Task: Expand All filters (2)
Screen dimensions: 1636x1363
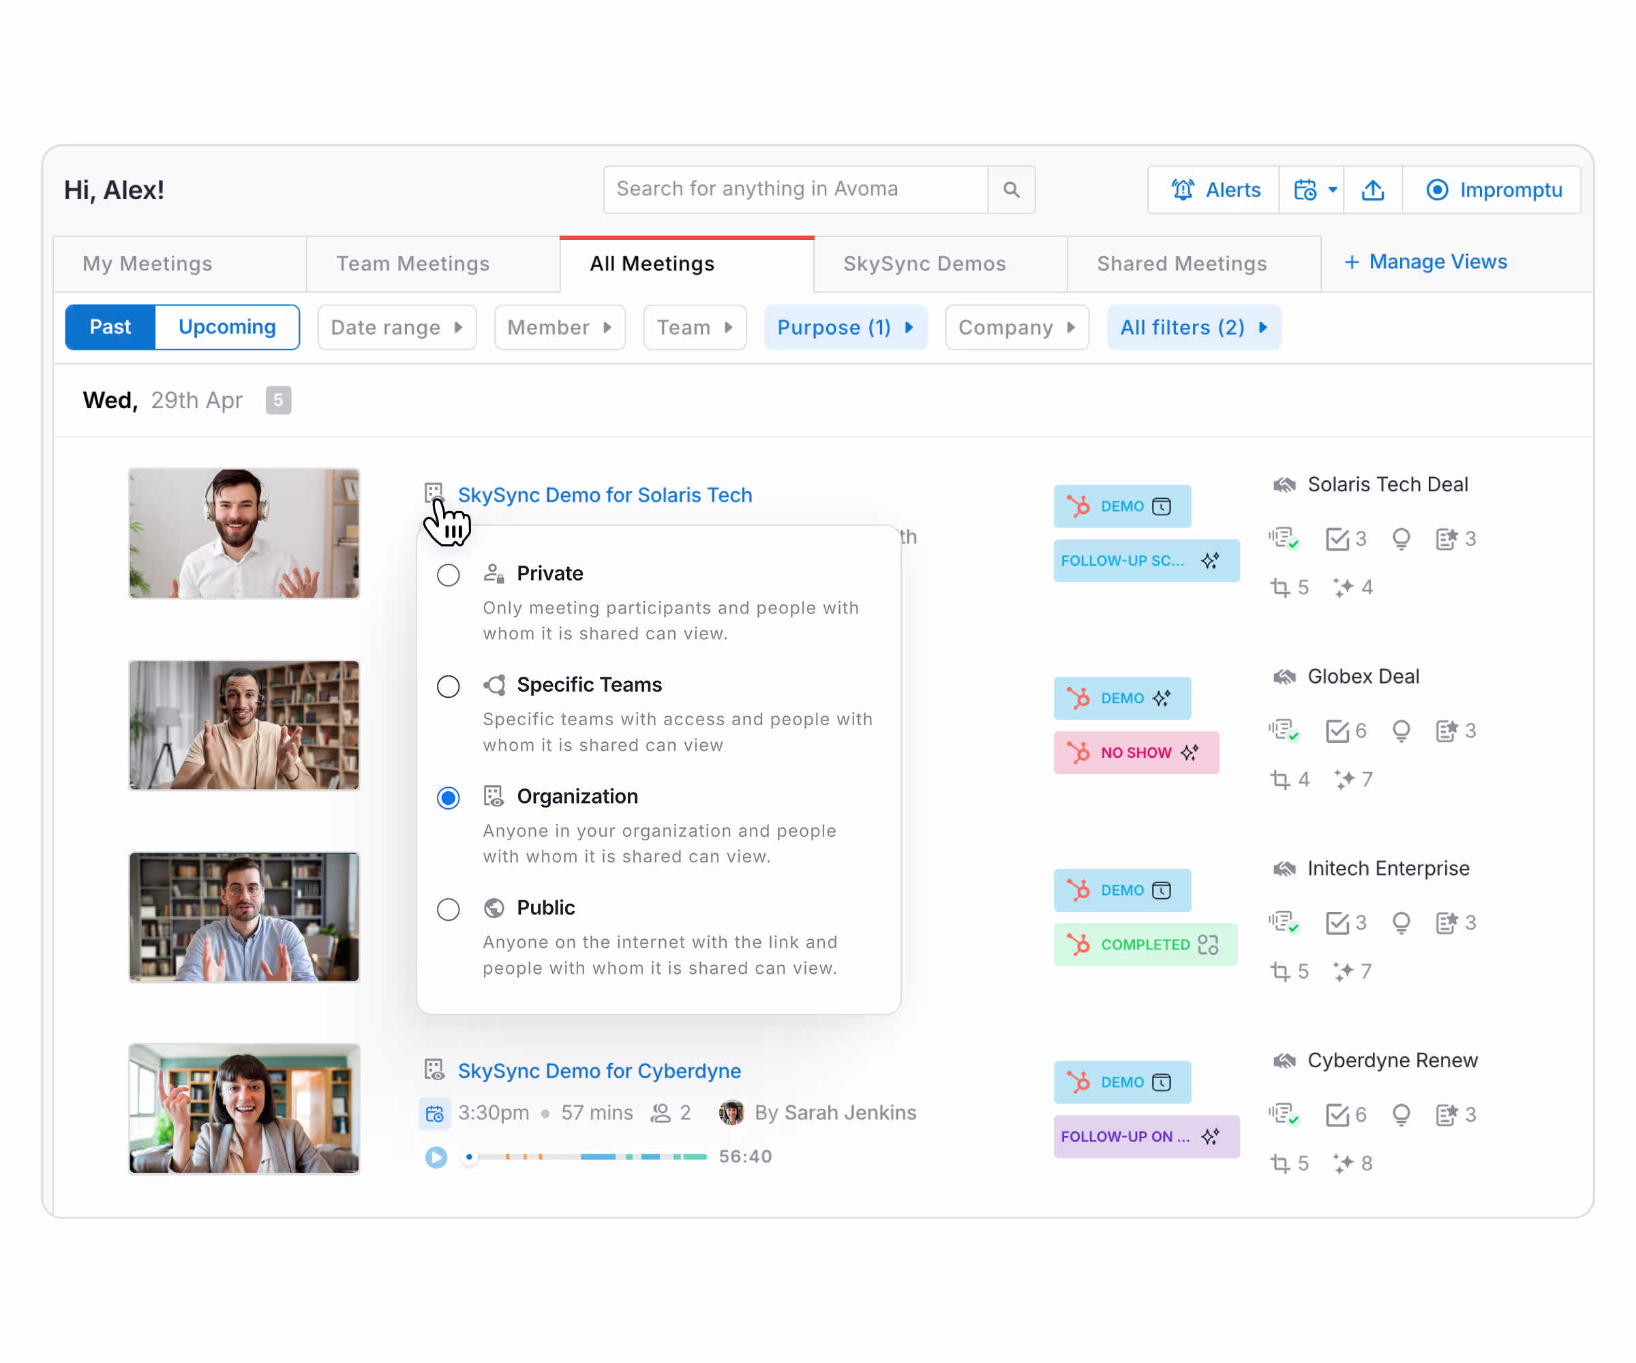Action: [1194, 327]
